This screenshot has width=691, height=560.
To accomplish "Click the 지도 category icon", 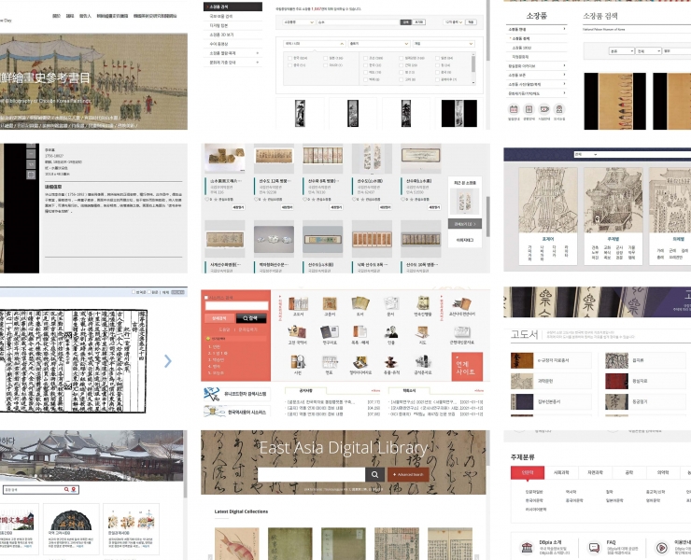I will point(424,334).
